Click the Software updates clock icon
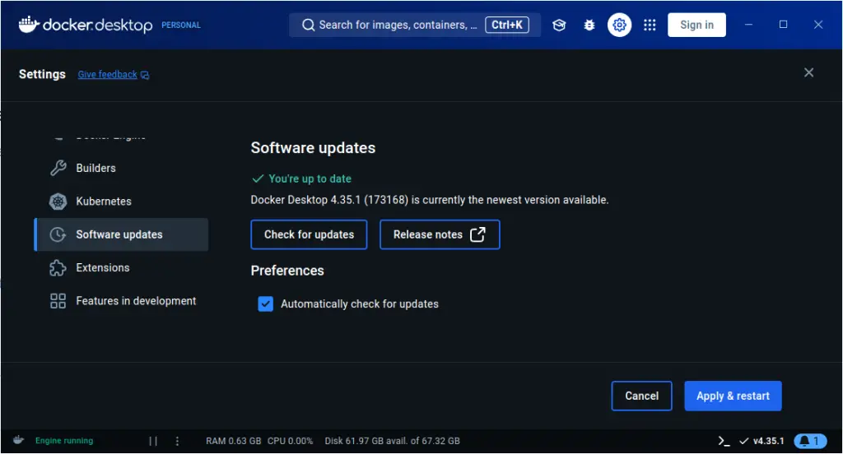Image resolution: width=843 pixels, height=454 pixels. click(58, 234)
